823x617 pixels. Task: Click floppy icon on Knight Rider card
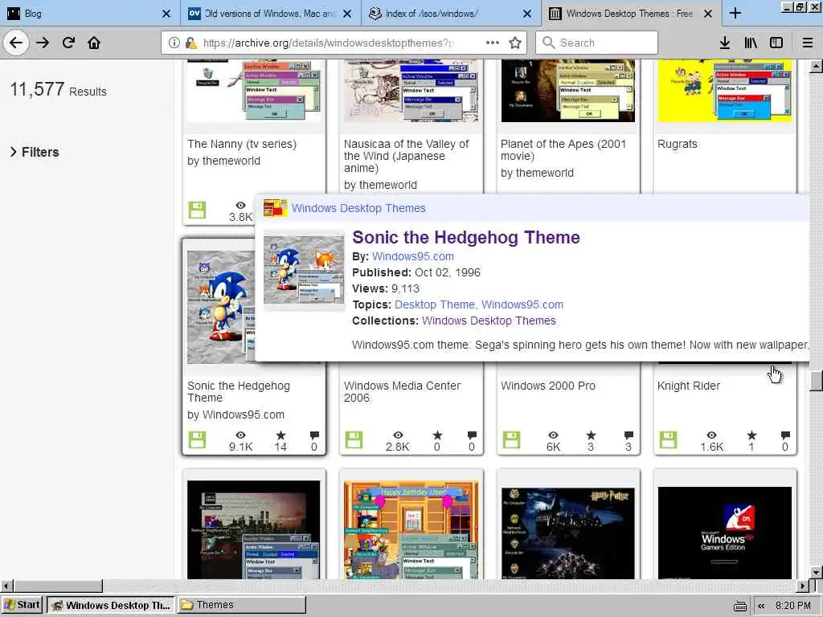(668, 439)
